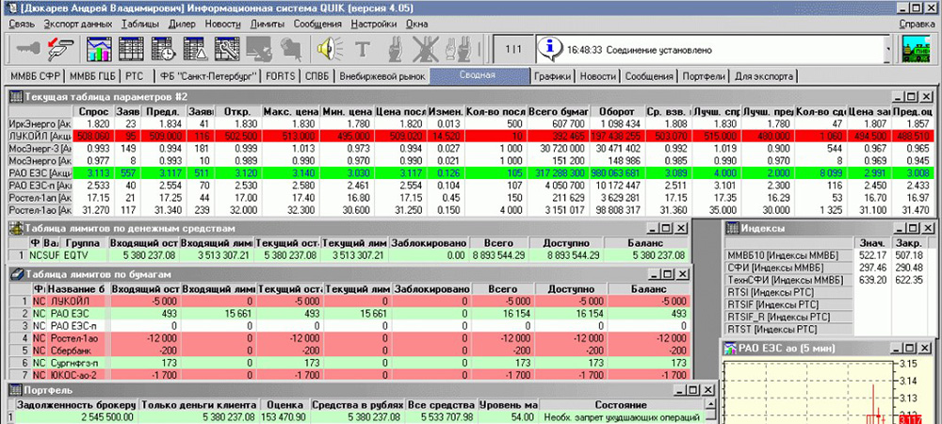Click the Портфель table scrollbar up arrow
Screen dimensions: 942x424
click(x=710, y=405)
